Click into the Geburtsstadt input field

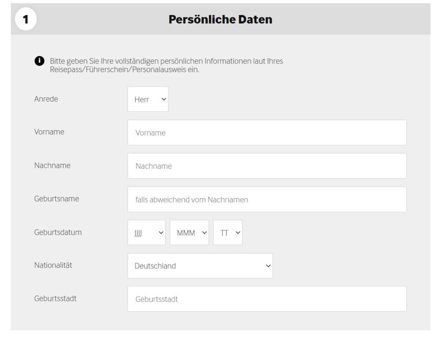[267, 299]
